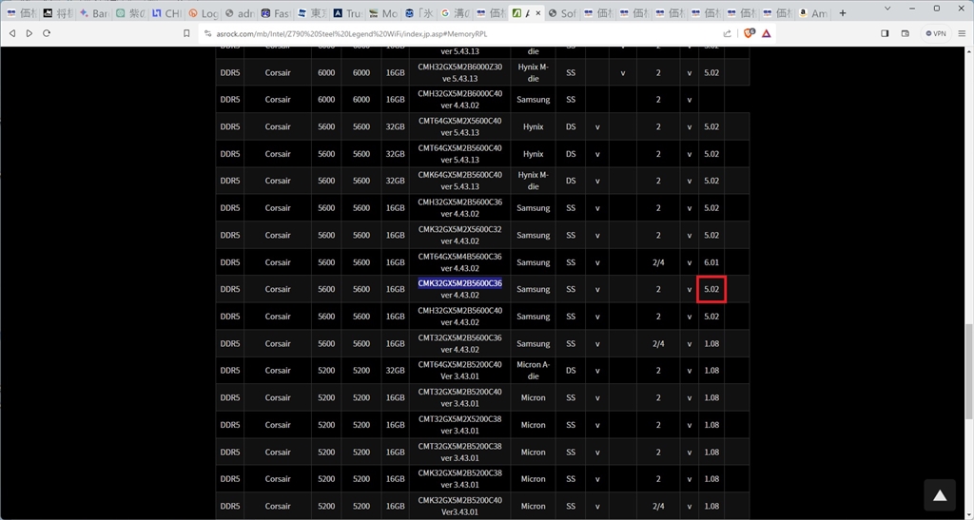The width and height of the screenshot is (974, 520).
Task: Click the CMK64GX5M2B5600C40 module cell
Action: 459,181
